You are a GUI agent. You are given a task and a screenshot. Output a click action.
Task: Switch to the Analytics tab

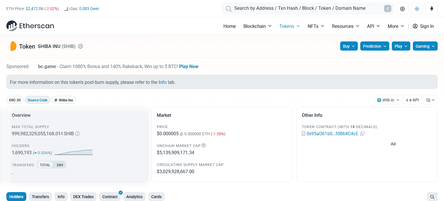134,197
